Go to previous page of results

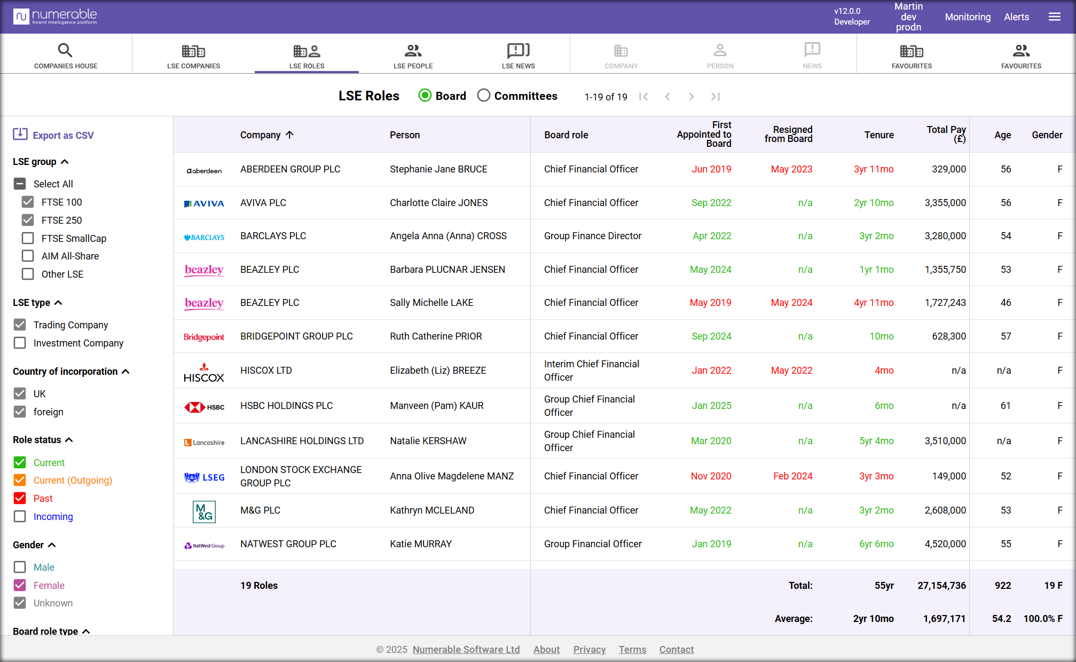pos(667,97)
